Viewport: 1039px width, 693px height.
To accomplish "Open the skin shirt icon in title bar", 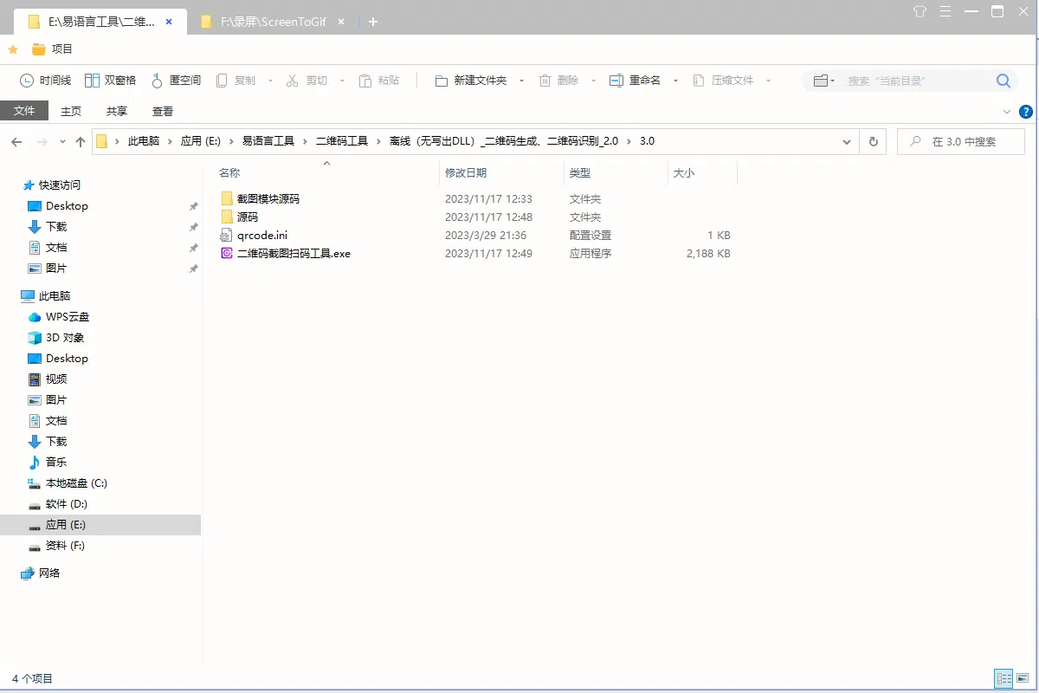I will (920, 11).
